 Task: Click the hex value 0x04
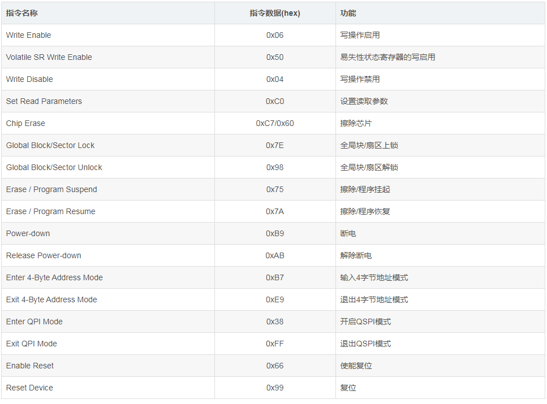point(275,79)
